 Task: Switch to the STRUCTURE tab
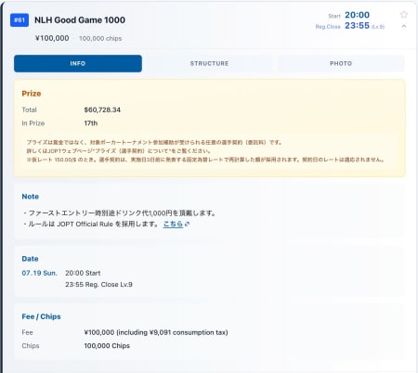coord(209,63)
